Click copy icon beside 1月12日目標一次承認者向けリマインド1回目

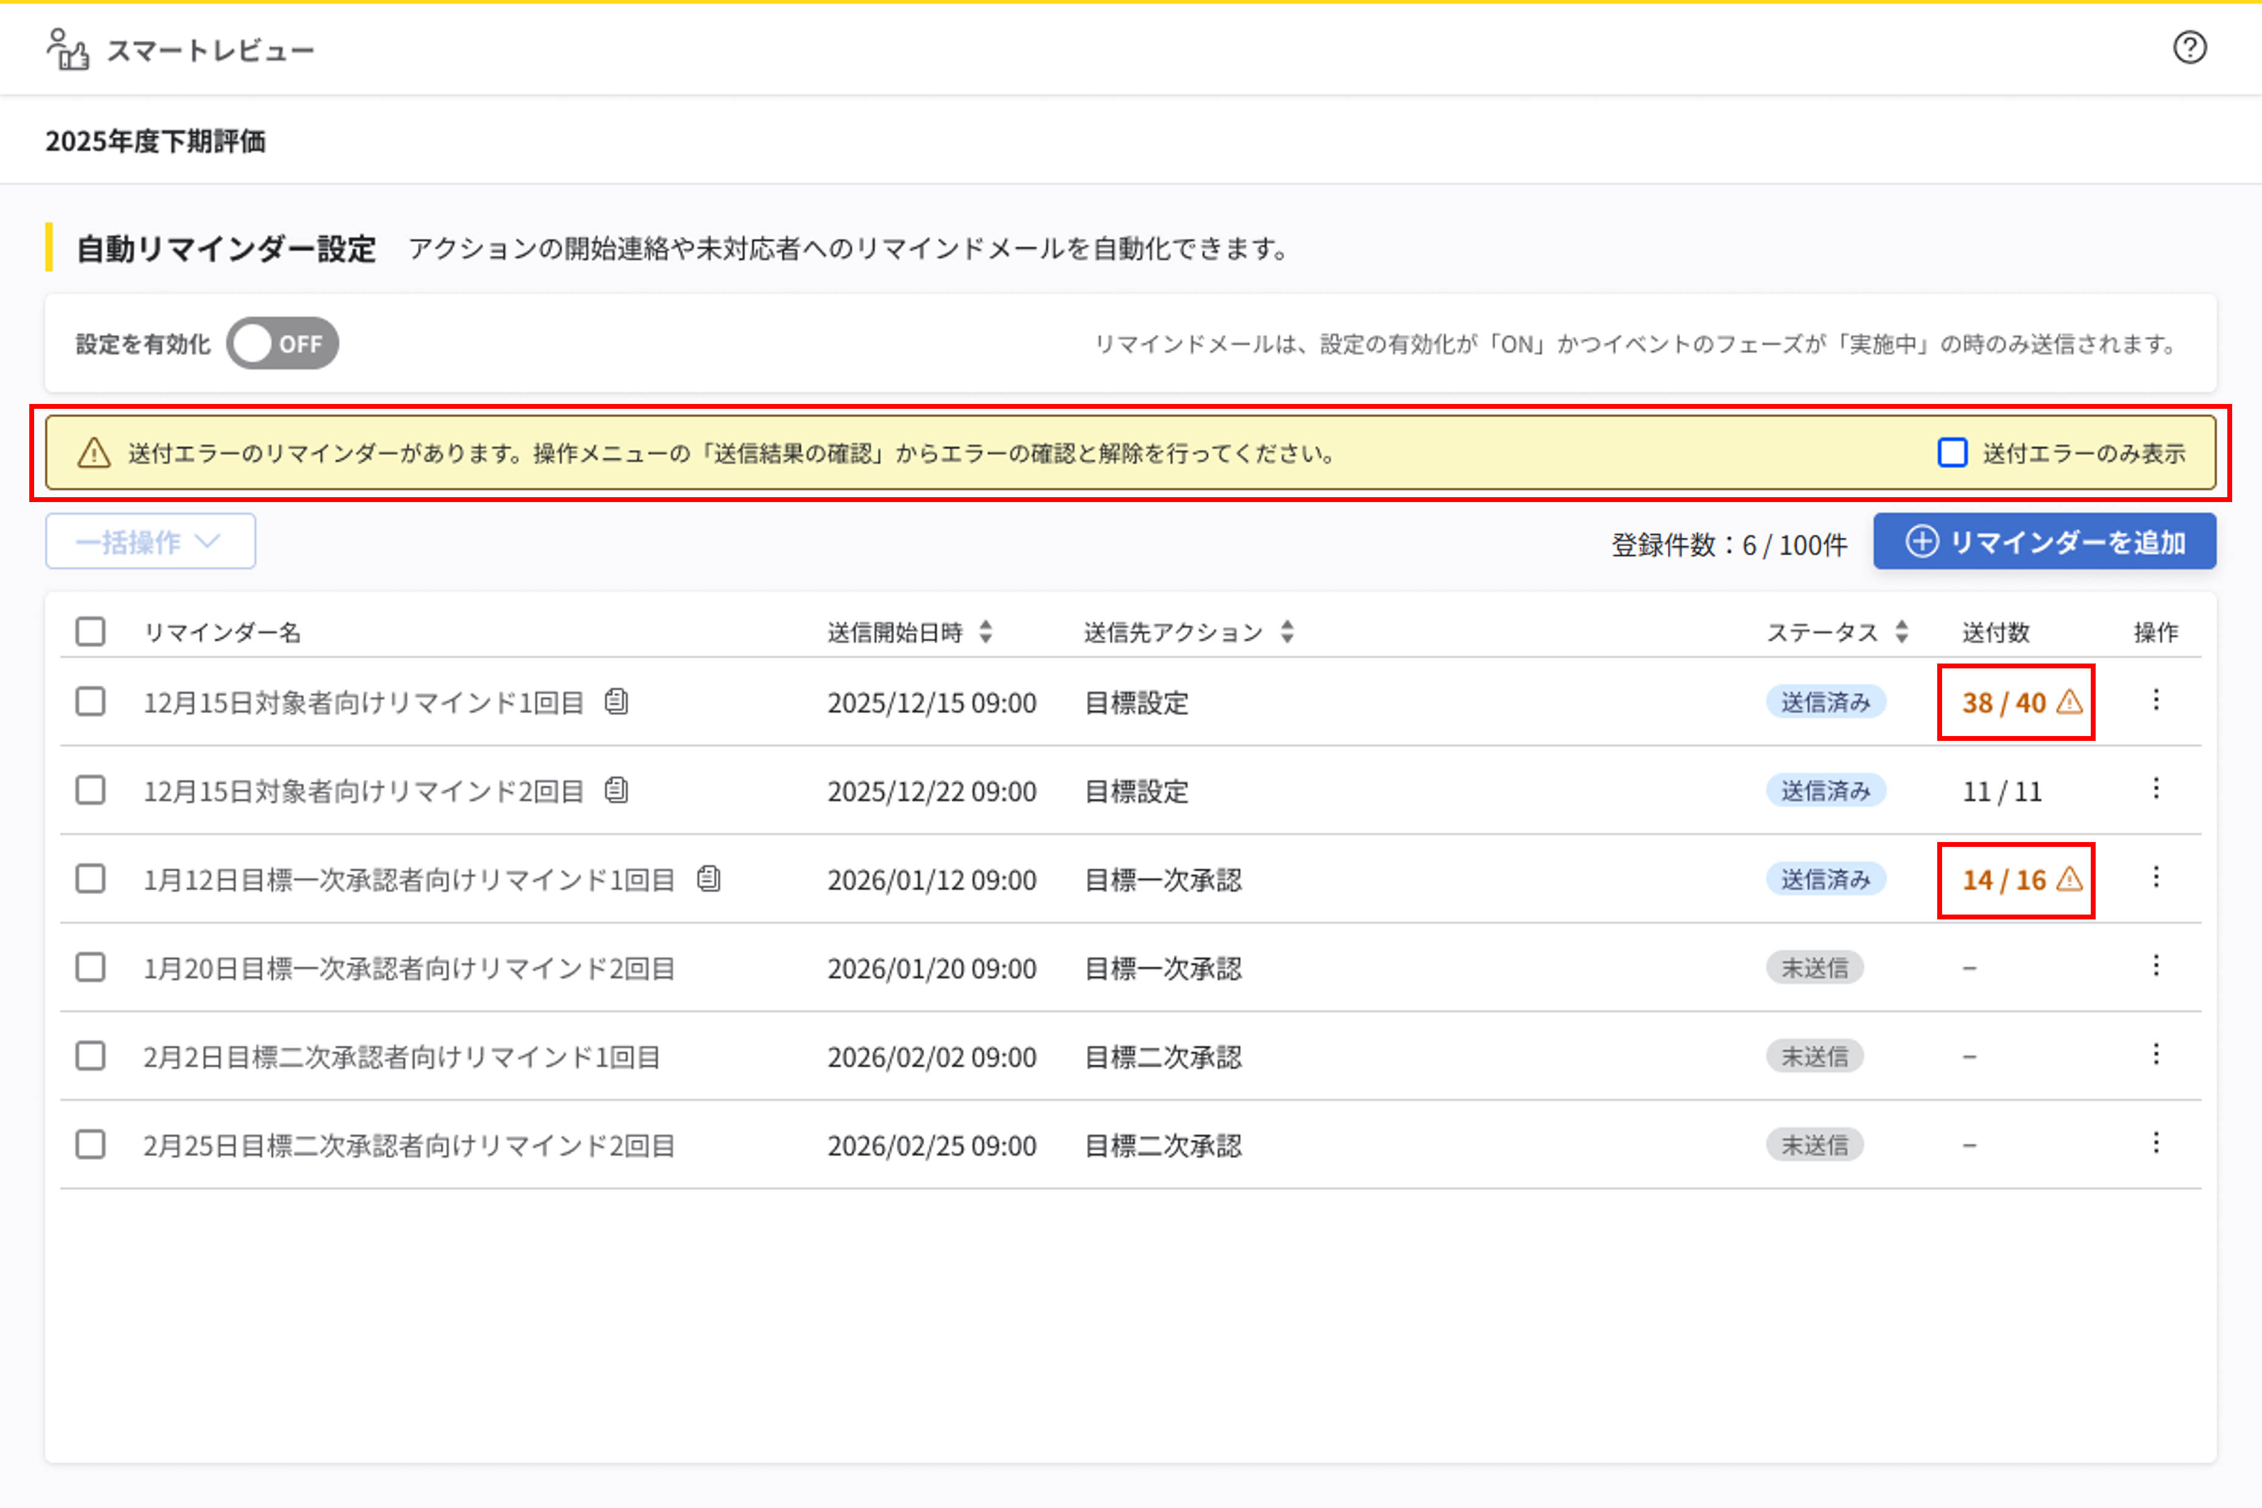tap(709, 879)
